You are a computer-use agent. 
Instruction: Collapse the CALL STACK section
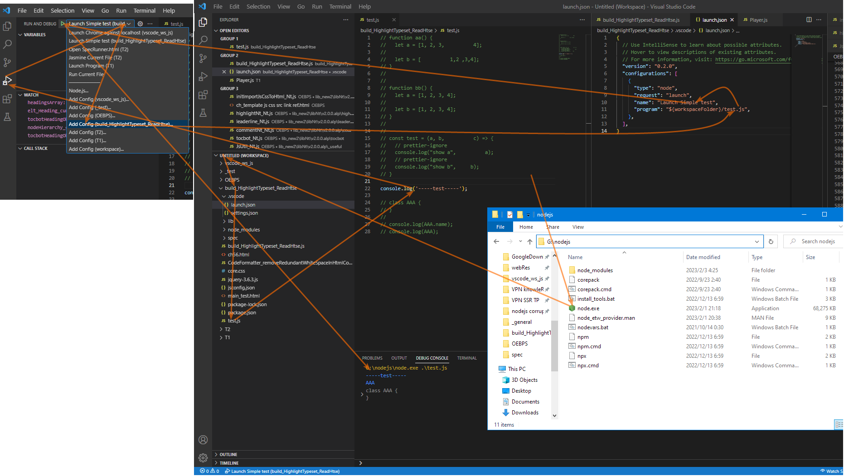(35, 148)
